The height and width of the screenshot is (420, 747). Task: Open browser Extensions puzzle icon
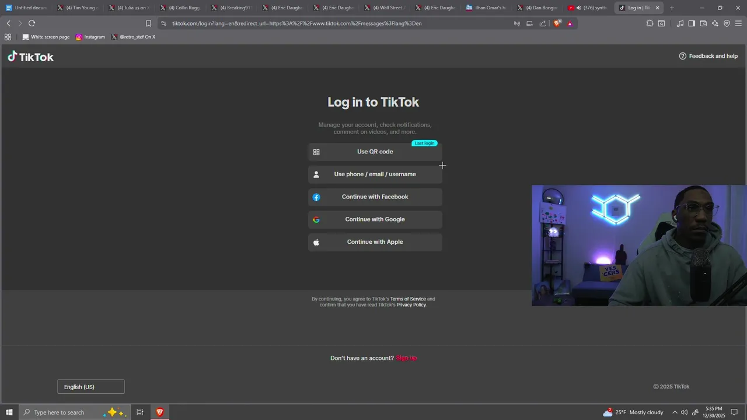pyautogui.click(x=650, y=23)
